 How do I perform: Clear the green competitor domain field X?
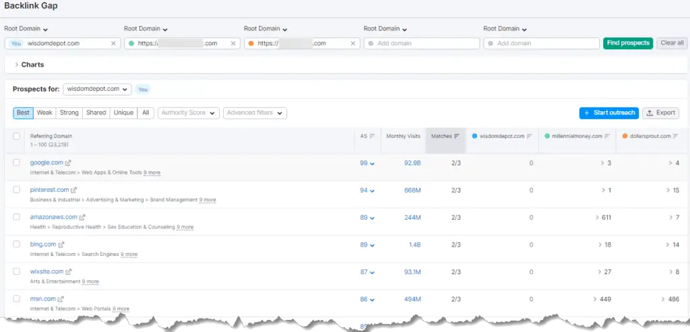233,44
